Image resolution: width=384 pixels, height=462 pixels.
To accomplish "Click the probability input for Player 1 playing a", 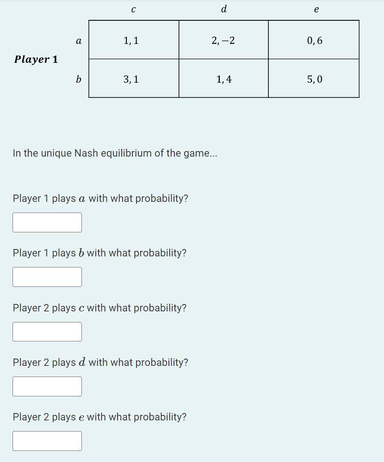I will click(x=47, y=222).
